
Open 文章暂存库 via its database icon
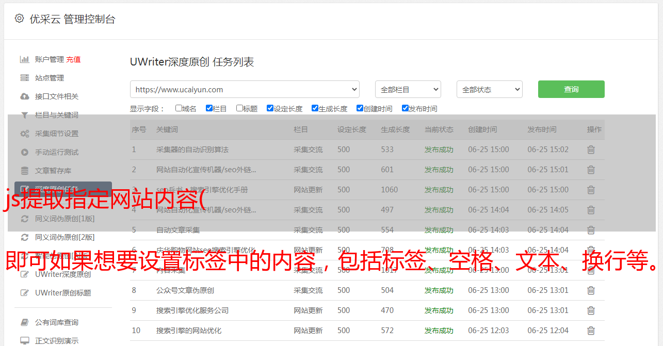(24, 171)
